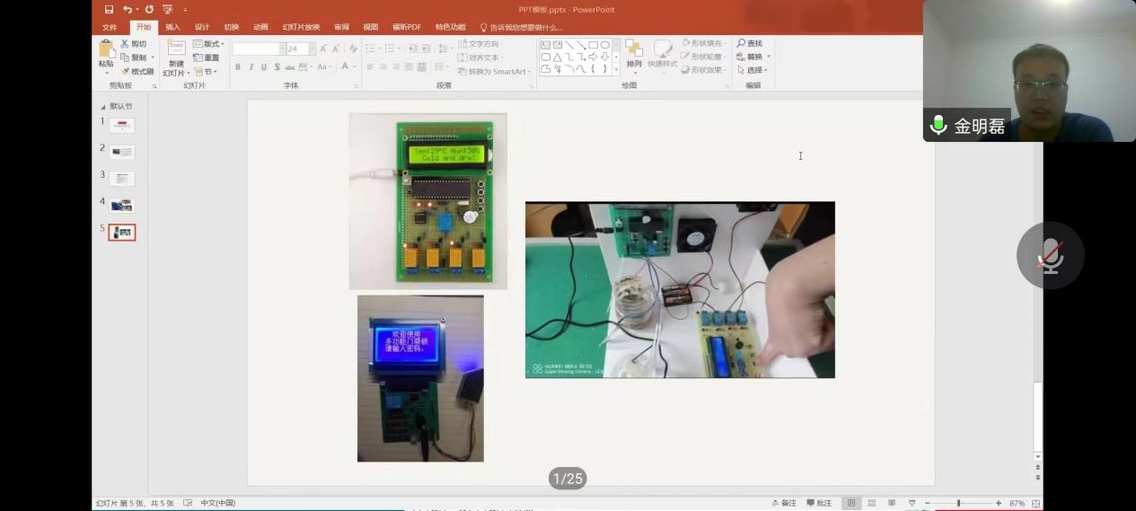Unmute the crossed-out microphone button
Screen dimensions: 1136x511
(x=1049, y=256)
